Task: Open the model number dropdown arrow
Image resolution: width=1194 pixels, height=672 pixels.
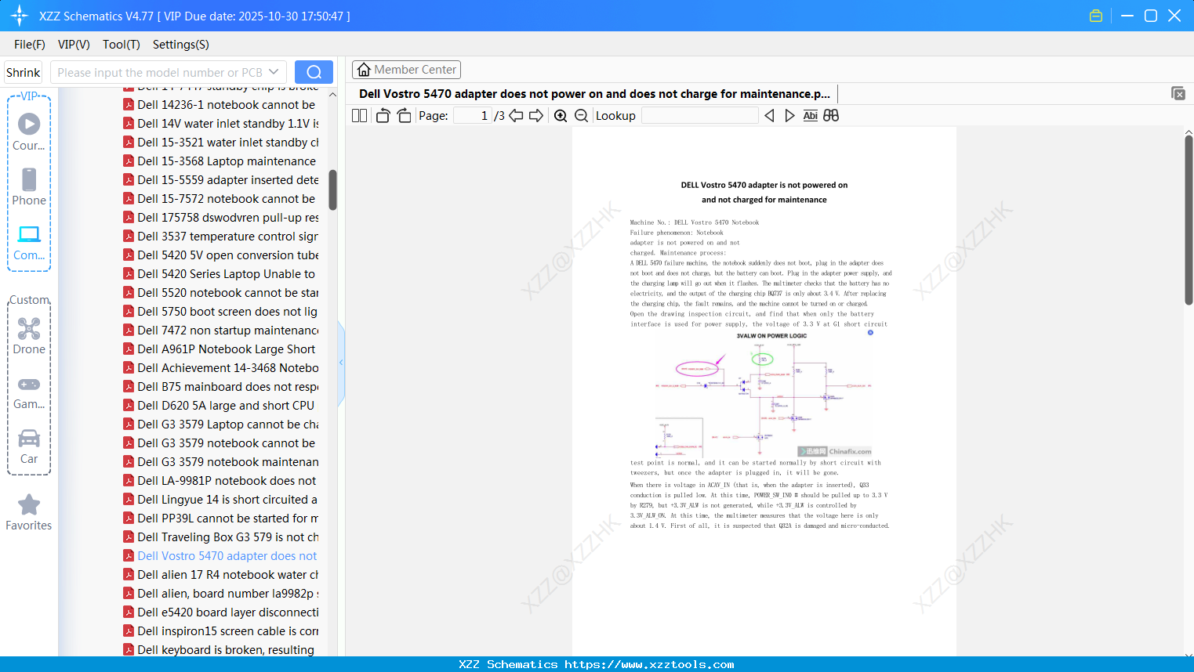Action: point(274,72)
